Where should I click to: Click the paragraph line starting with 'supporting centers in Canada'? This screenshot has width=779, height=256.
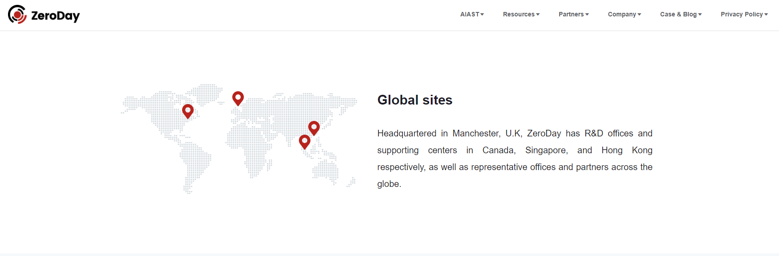(515, 150)
